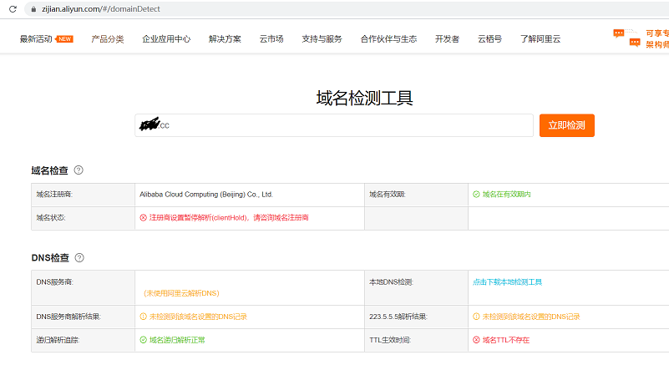Click green check icon for 域名在有效期内
Viewport: 669px width, 365px height.
[x=476, y=195]
